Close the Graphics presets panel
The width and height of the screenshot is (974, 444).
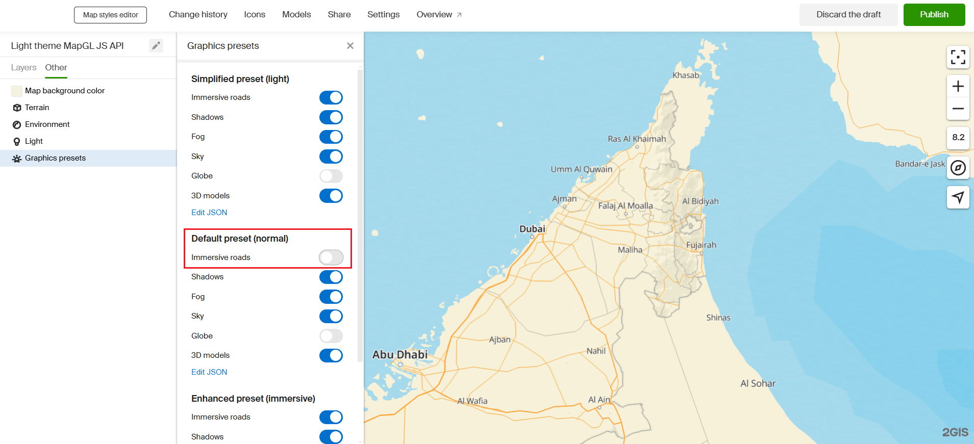pos(350,46)
